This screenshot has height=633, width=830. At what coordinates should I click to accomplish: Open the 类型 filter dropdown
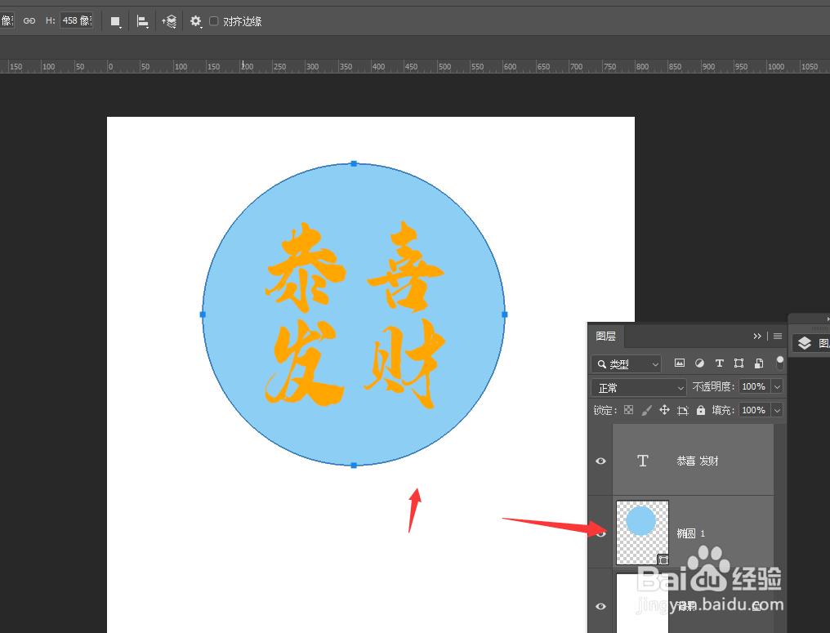click(x=627, y=364)
